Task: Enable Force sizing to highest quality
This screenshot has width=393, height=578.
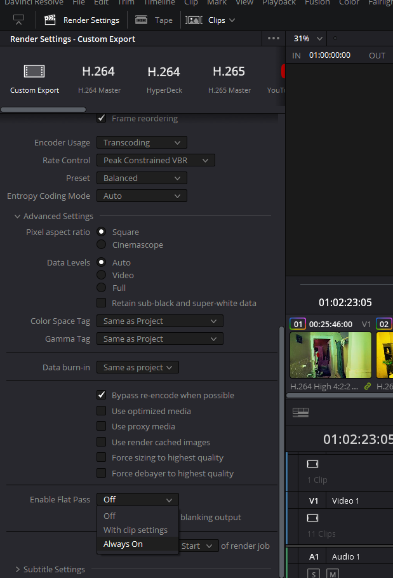Action: (x=102, y=457)
